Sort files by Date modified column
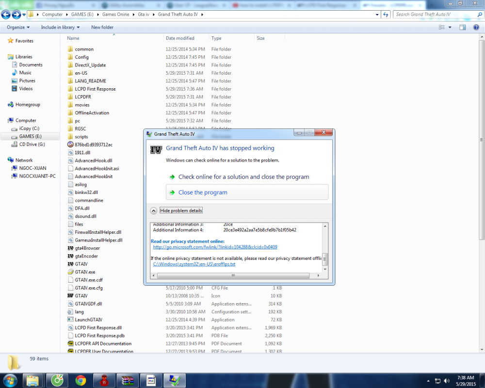Screen dimensions: 485x388 pyautogui.click(x=180, y=38)
